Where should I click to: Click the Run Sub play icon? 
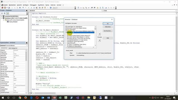[29, 8]
